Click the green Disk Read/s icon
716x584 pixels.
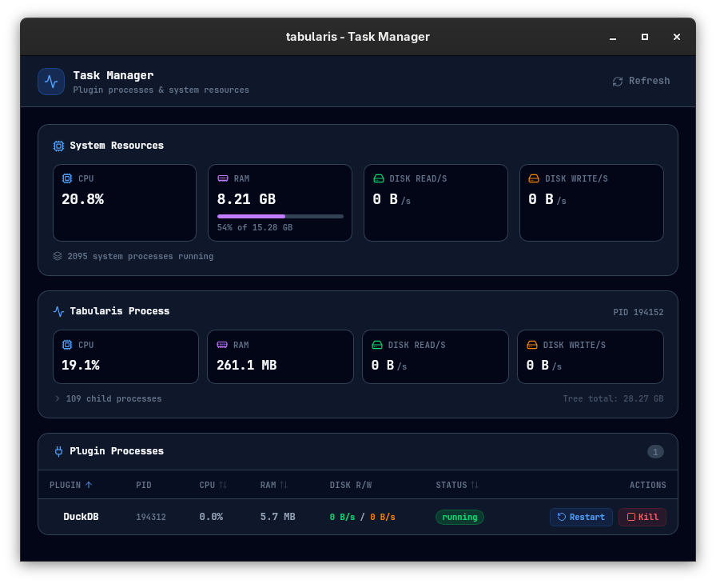(x=376, y=178)
